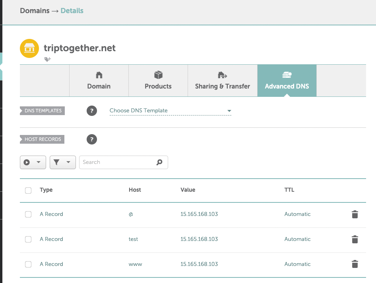Image resolution: width=376 pixels, height=283 pixels.
Task: Toggle the select-all checkbox in table header
Action: 28,191
